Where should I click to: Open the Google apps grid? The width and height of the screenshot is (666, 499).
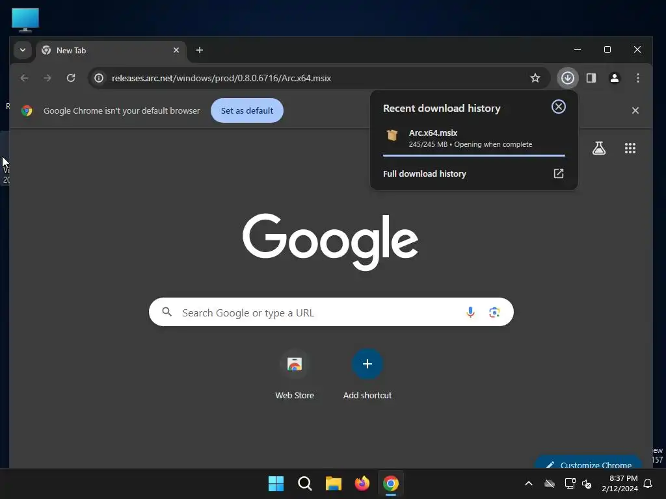(x=630, y=148)
